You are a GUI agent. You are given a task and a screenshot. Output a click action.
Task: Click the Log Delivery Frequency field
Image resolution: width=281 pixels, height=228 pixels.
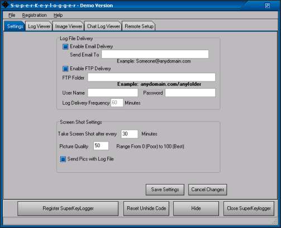click(x=117, y=103)
